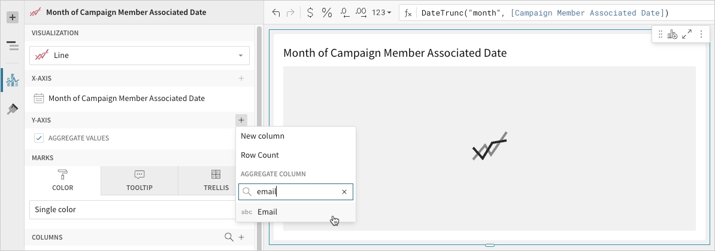Viewport: 715px width, 251px height.
Task: Open chart's three-dot more menu
Action: pyautogui.click(x=701, y=35)
